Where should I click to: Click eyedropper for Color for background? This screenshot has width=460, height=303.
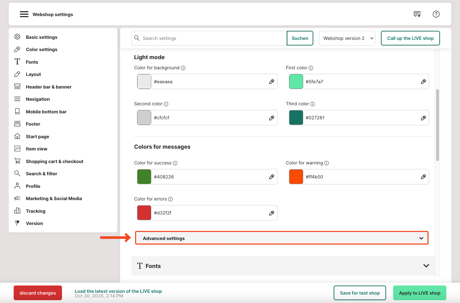point(272,82)
